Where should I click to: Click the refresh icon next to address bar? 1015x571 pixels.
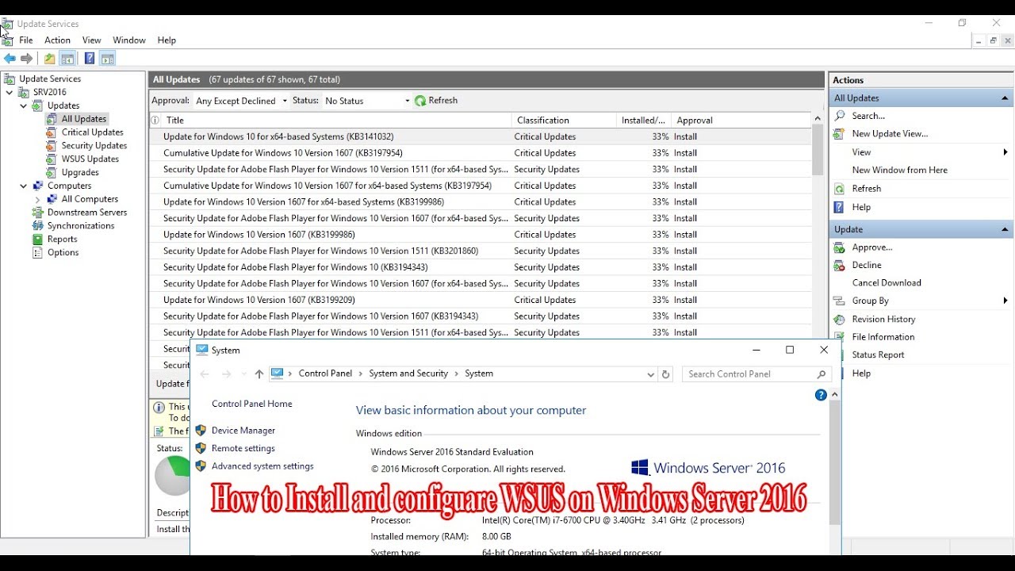pyautogui.click(x=666, y=374)
